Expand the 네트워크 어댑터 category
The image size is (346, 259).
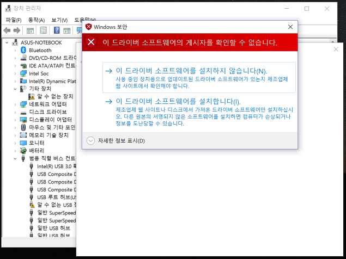coord(15,104)
